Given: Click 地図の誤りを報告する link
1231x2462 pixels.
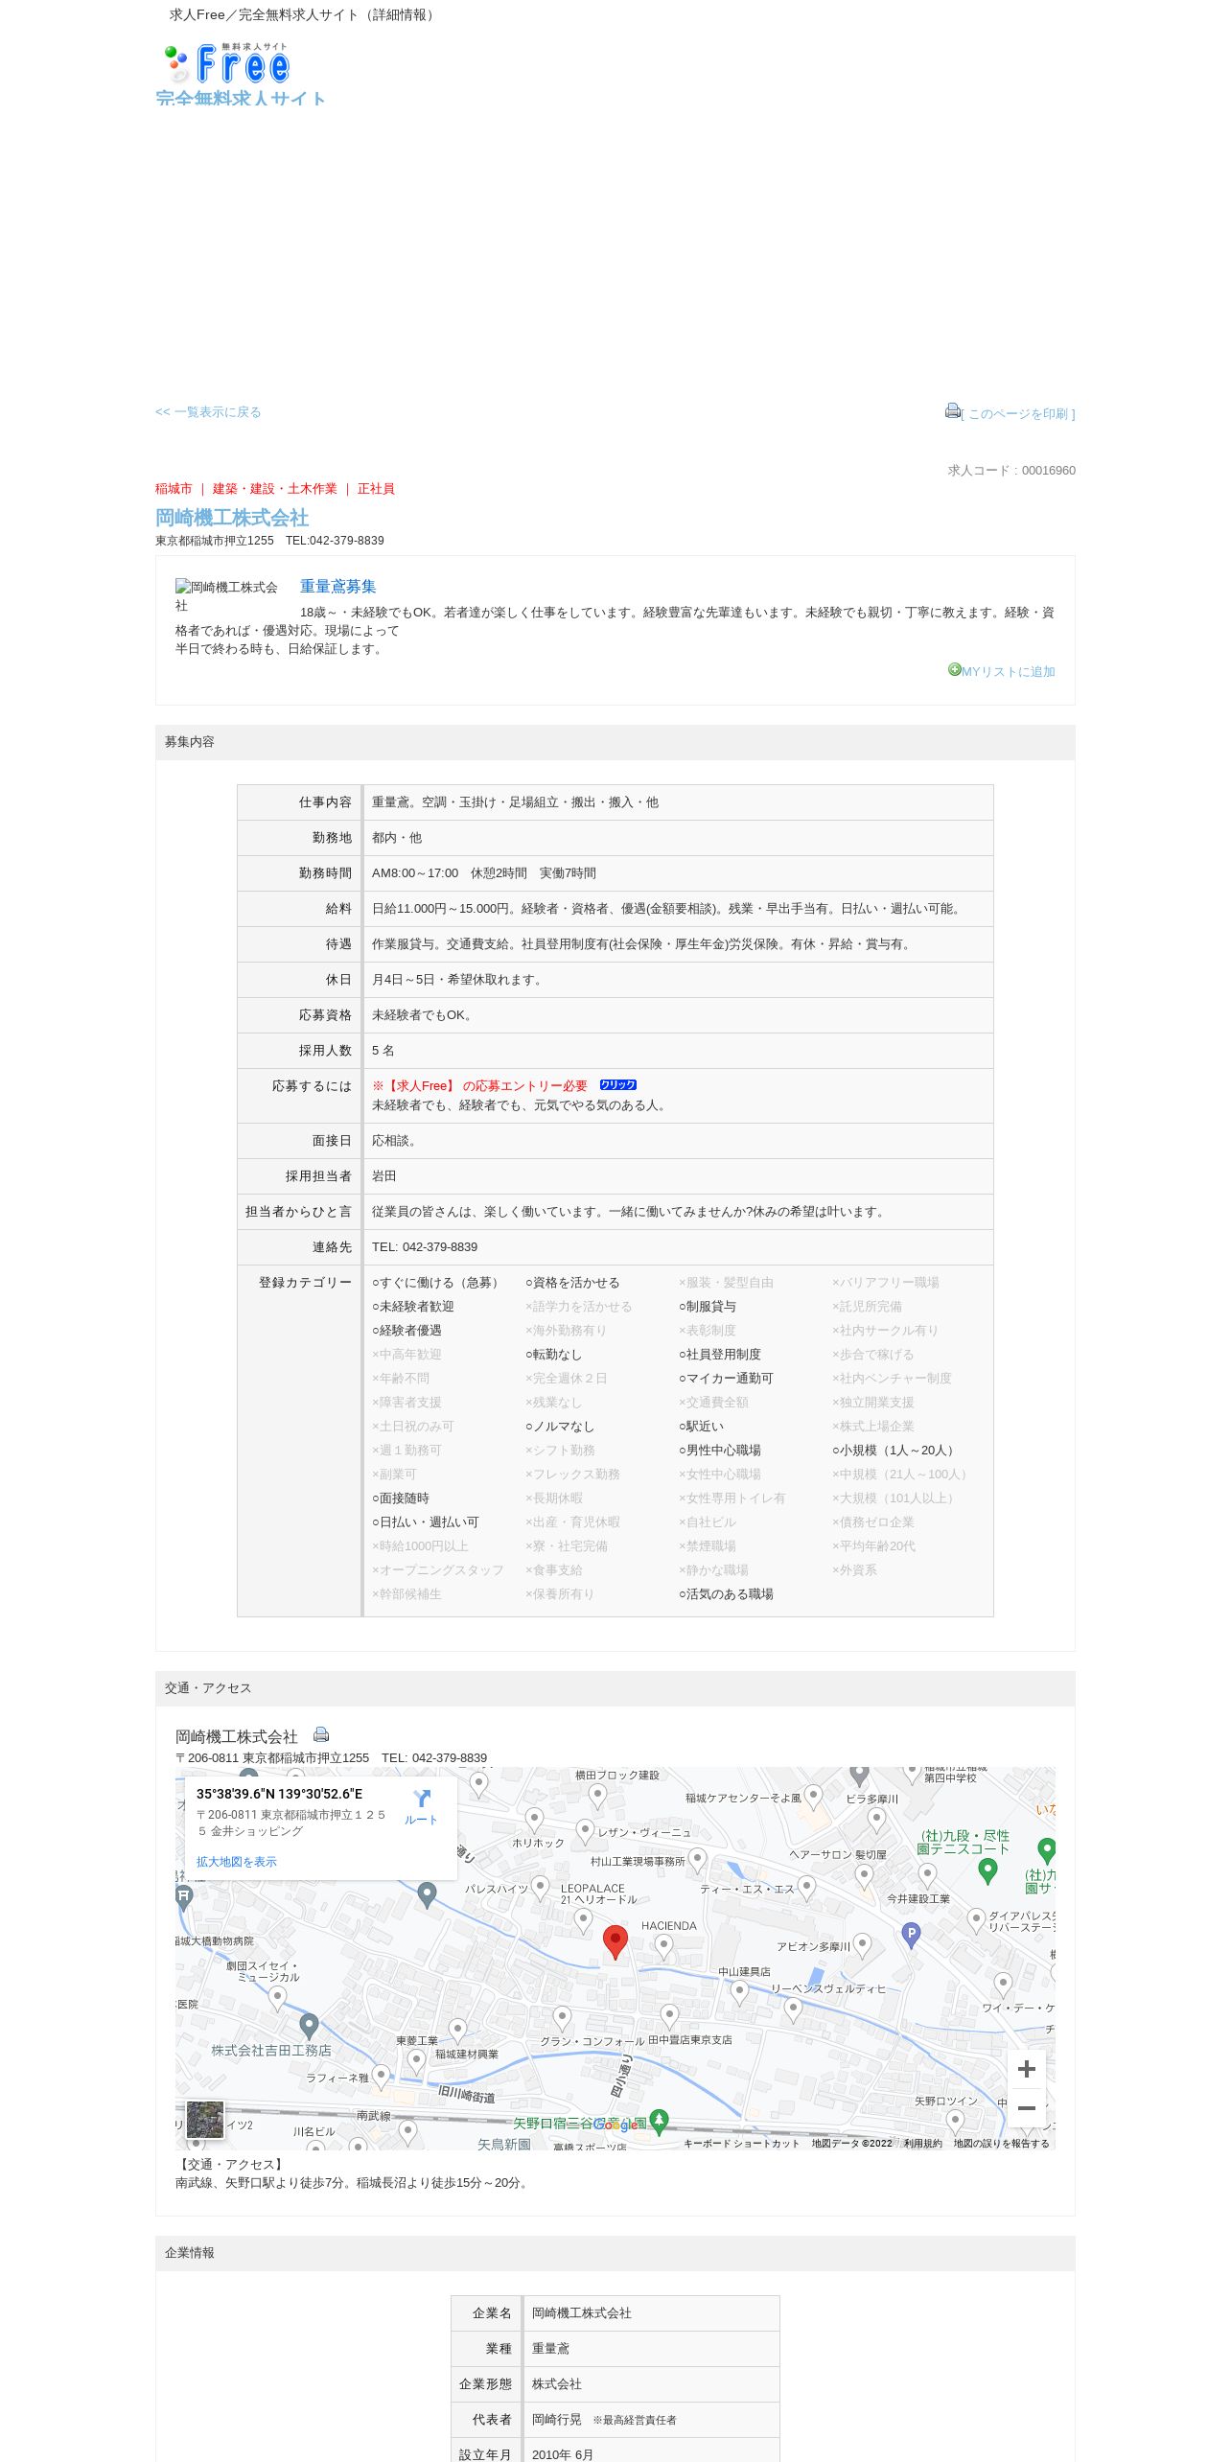Looking at the screenshot, I should point(1001,2144).
